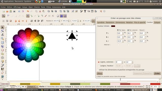Click the print document icon

pos(14,11)
